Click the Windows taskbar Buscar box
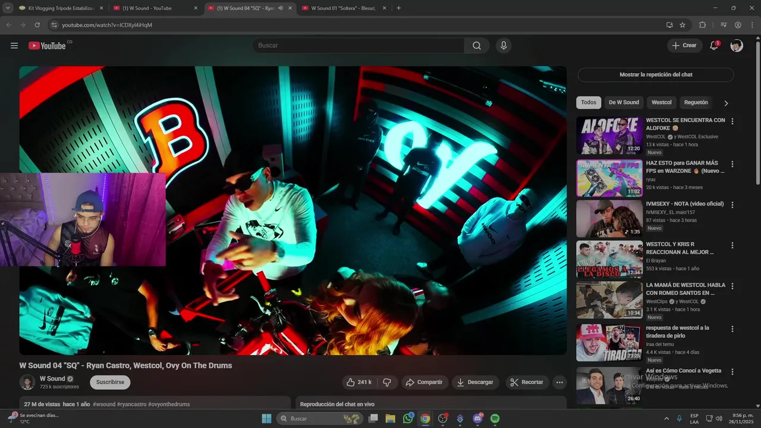761x428 pixels. tap(320, 418)
